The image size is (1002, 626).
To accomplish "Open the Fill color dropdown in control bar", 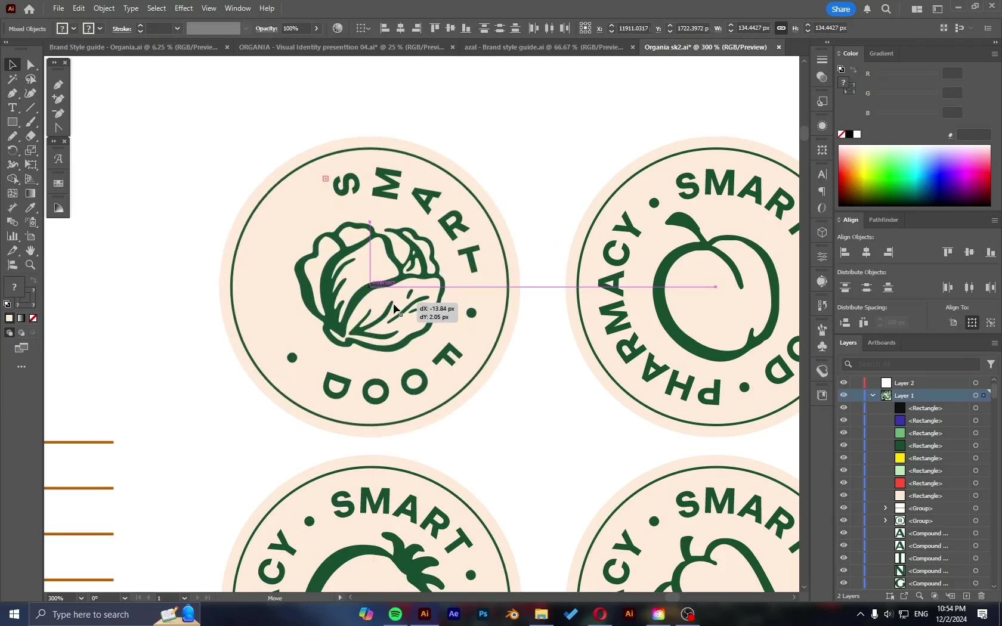I will pyautogui.click(x=73, y=29).
